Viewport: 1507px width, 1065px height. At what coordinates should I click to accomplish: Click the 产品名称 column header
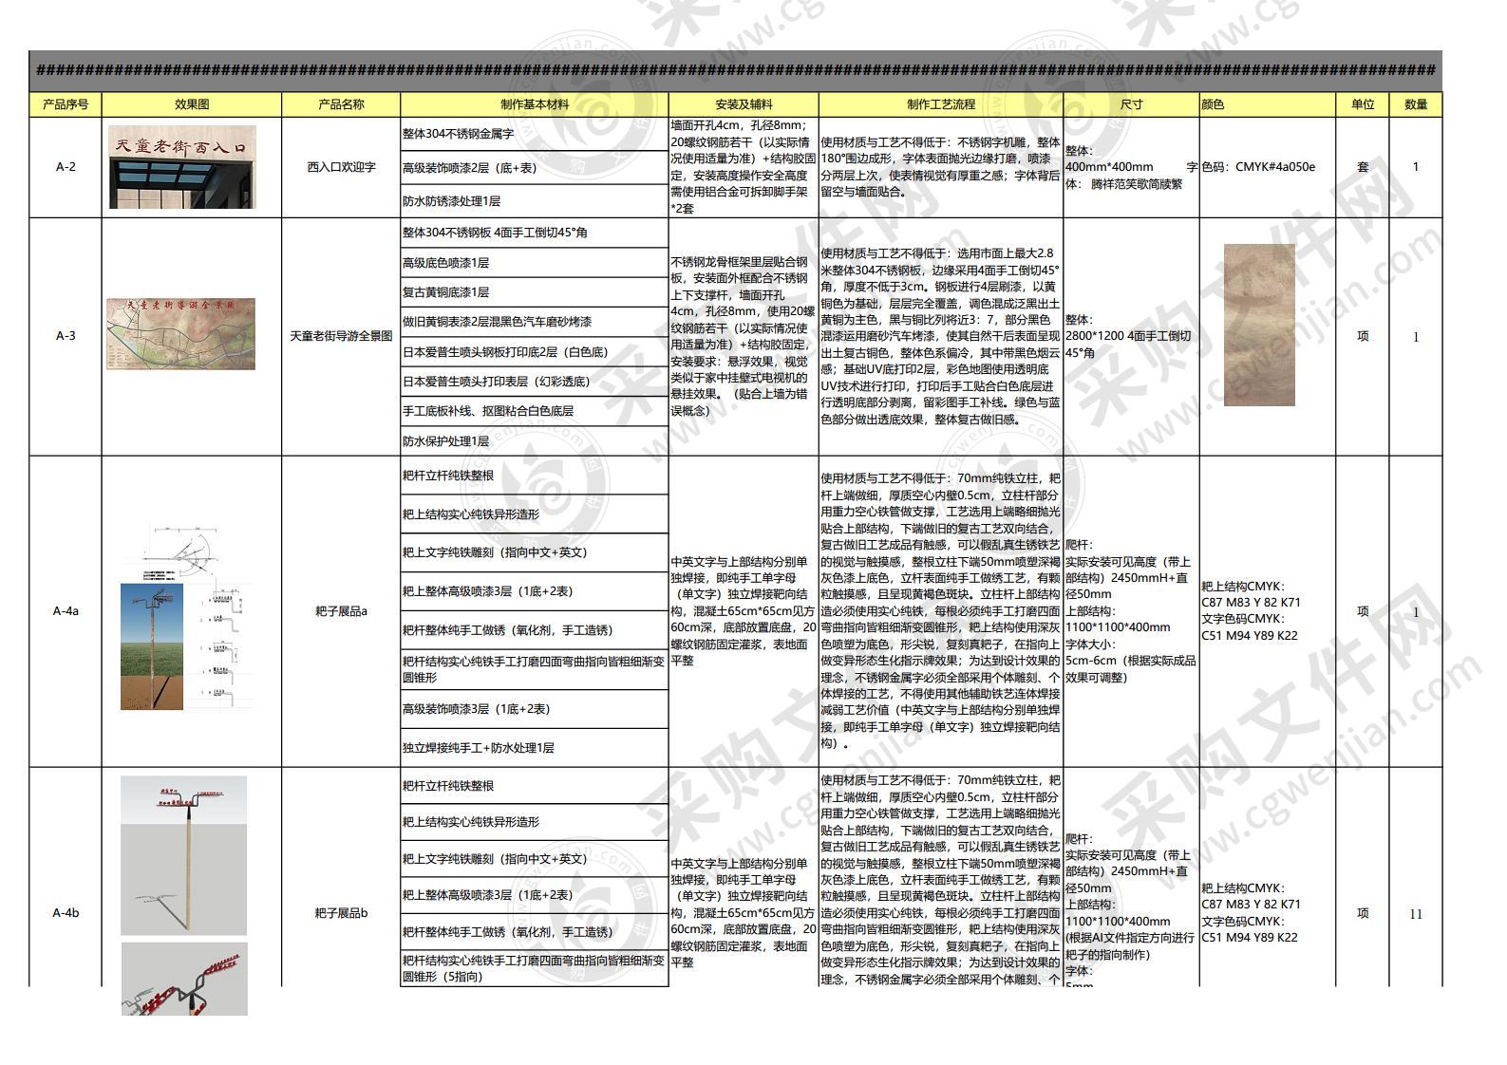pos(341,104)
